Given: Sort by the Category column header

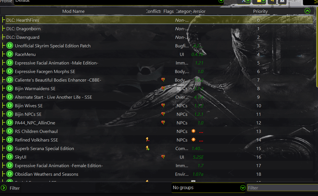Looking at the screenshot, I should point(184,11).
